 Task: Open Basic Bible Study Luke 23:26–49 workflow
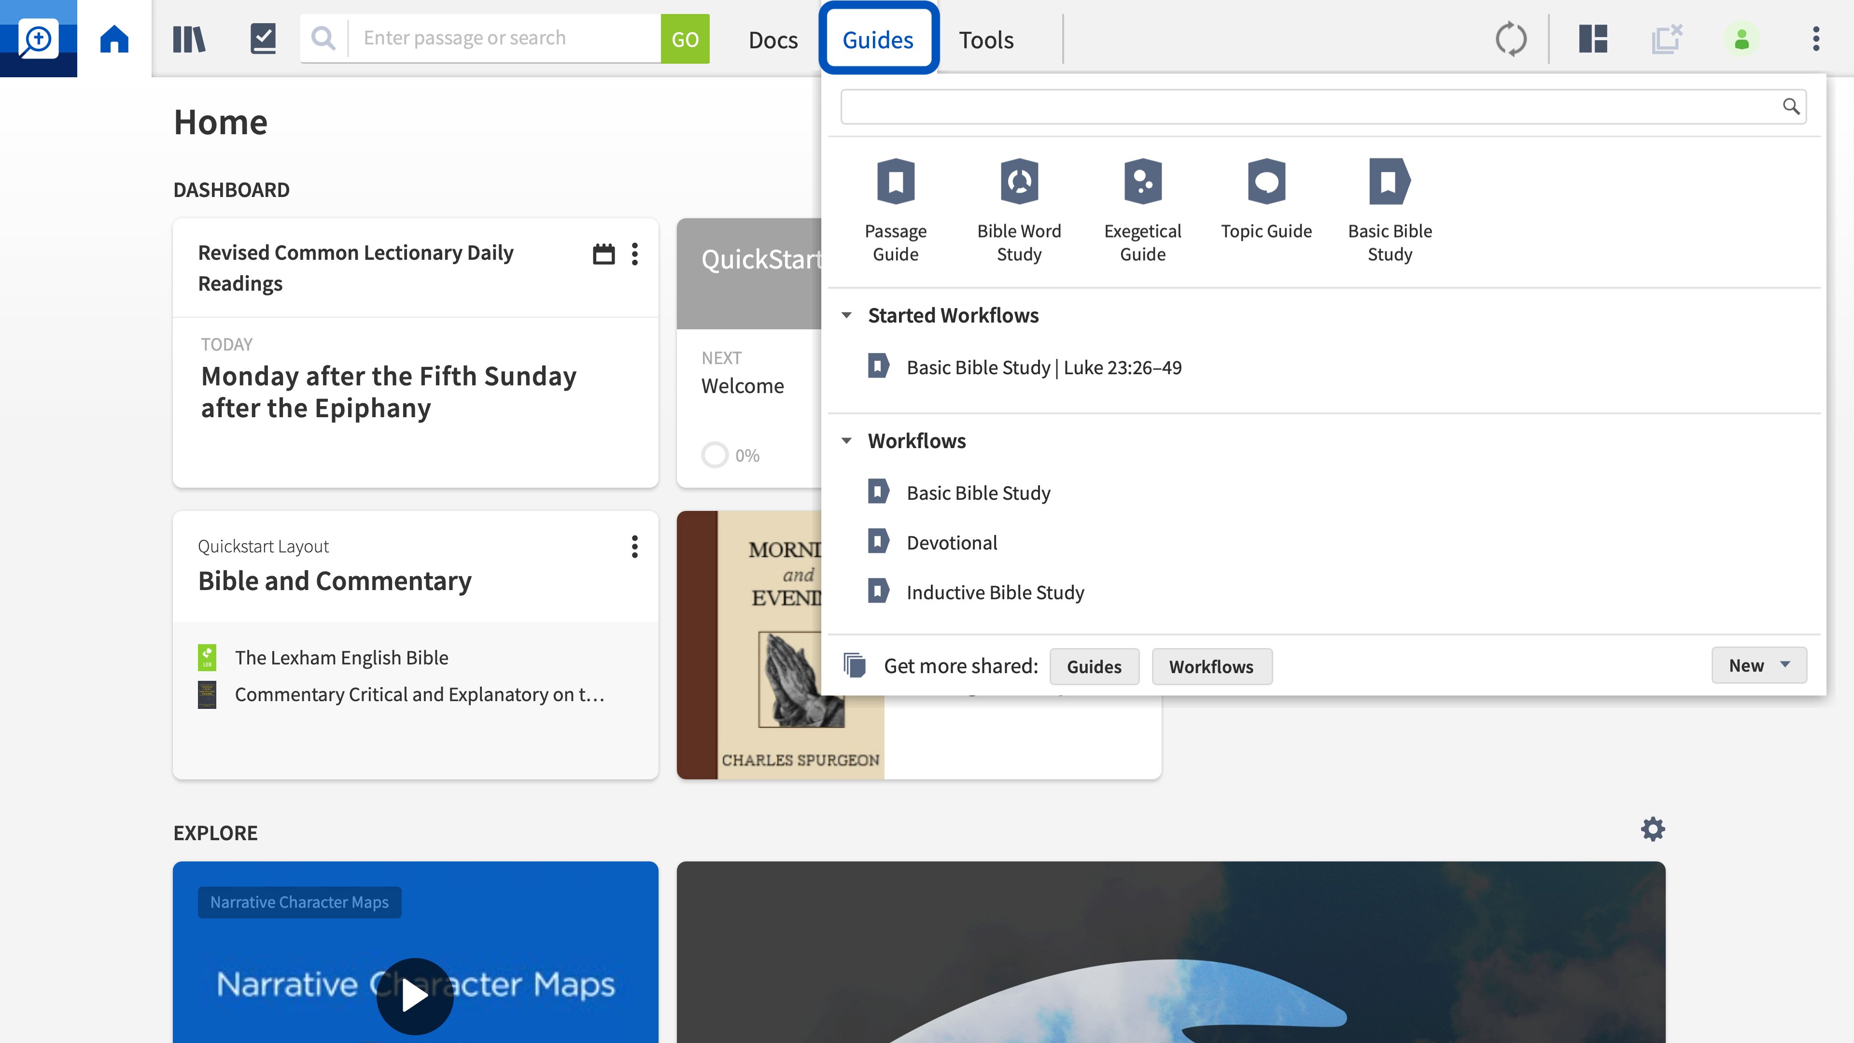[1043, 367]
